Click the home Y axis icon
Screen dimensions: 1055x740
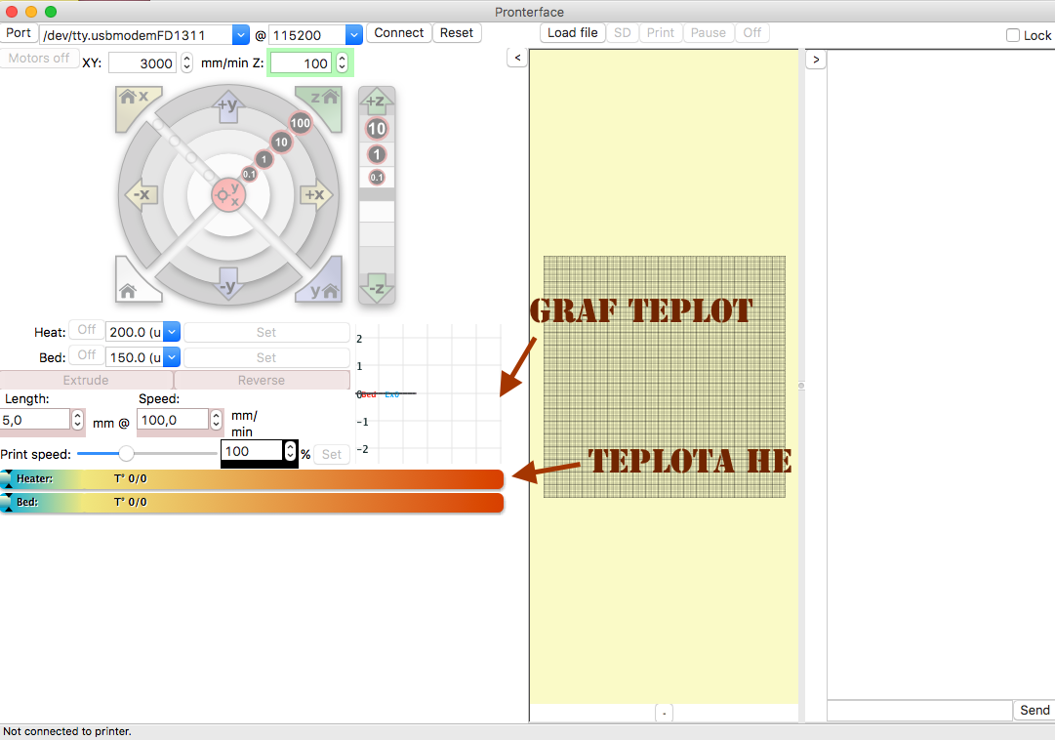pos(324,286)
